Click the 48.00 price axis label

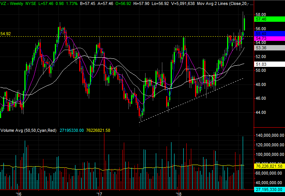click(261, 84)
